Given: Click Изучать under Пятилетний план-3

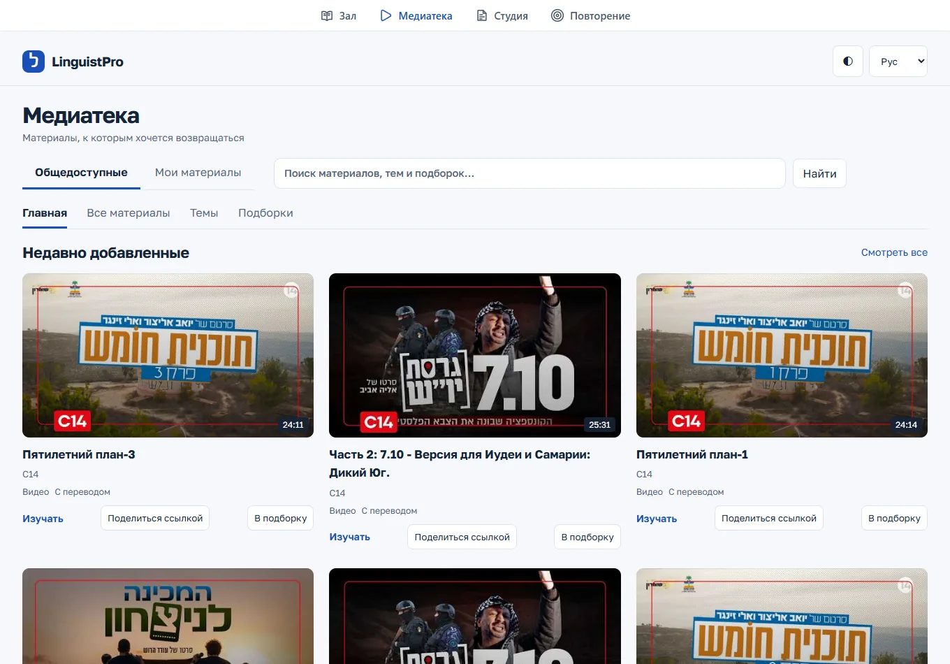Looking at the screenshot, I should pos(43,519).
